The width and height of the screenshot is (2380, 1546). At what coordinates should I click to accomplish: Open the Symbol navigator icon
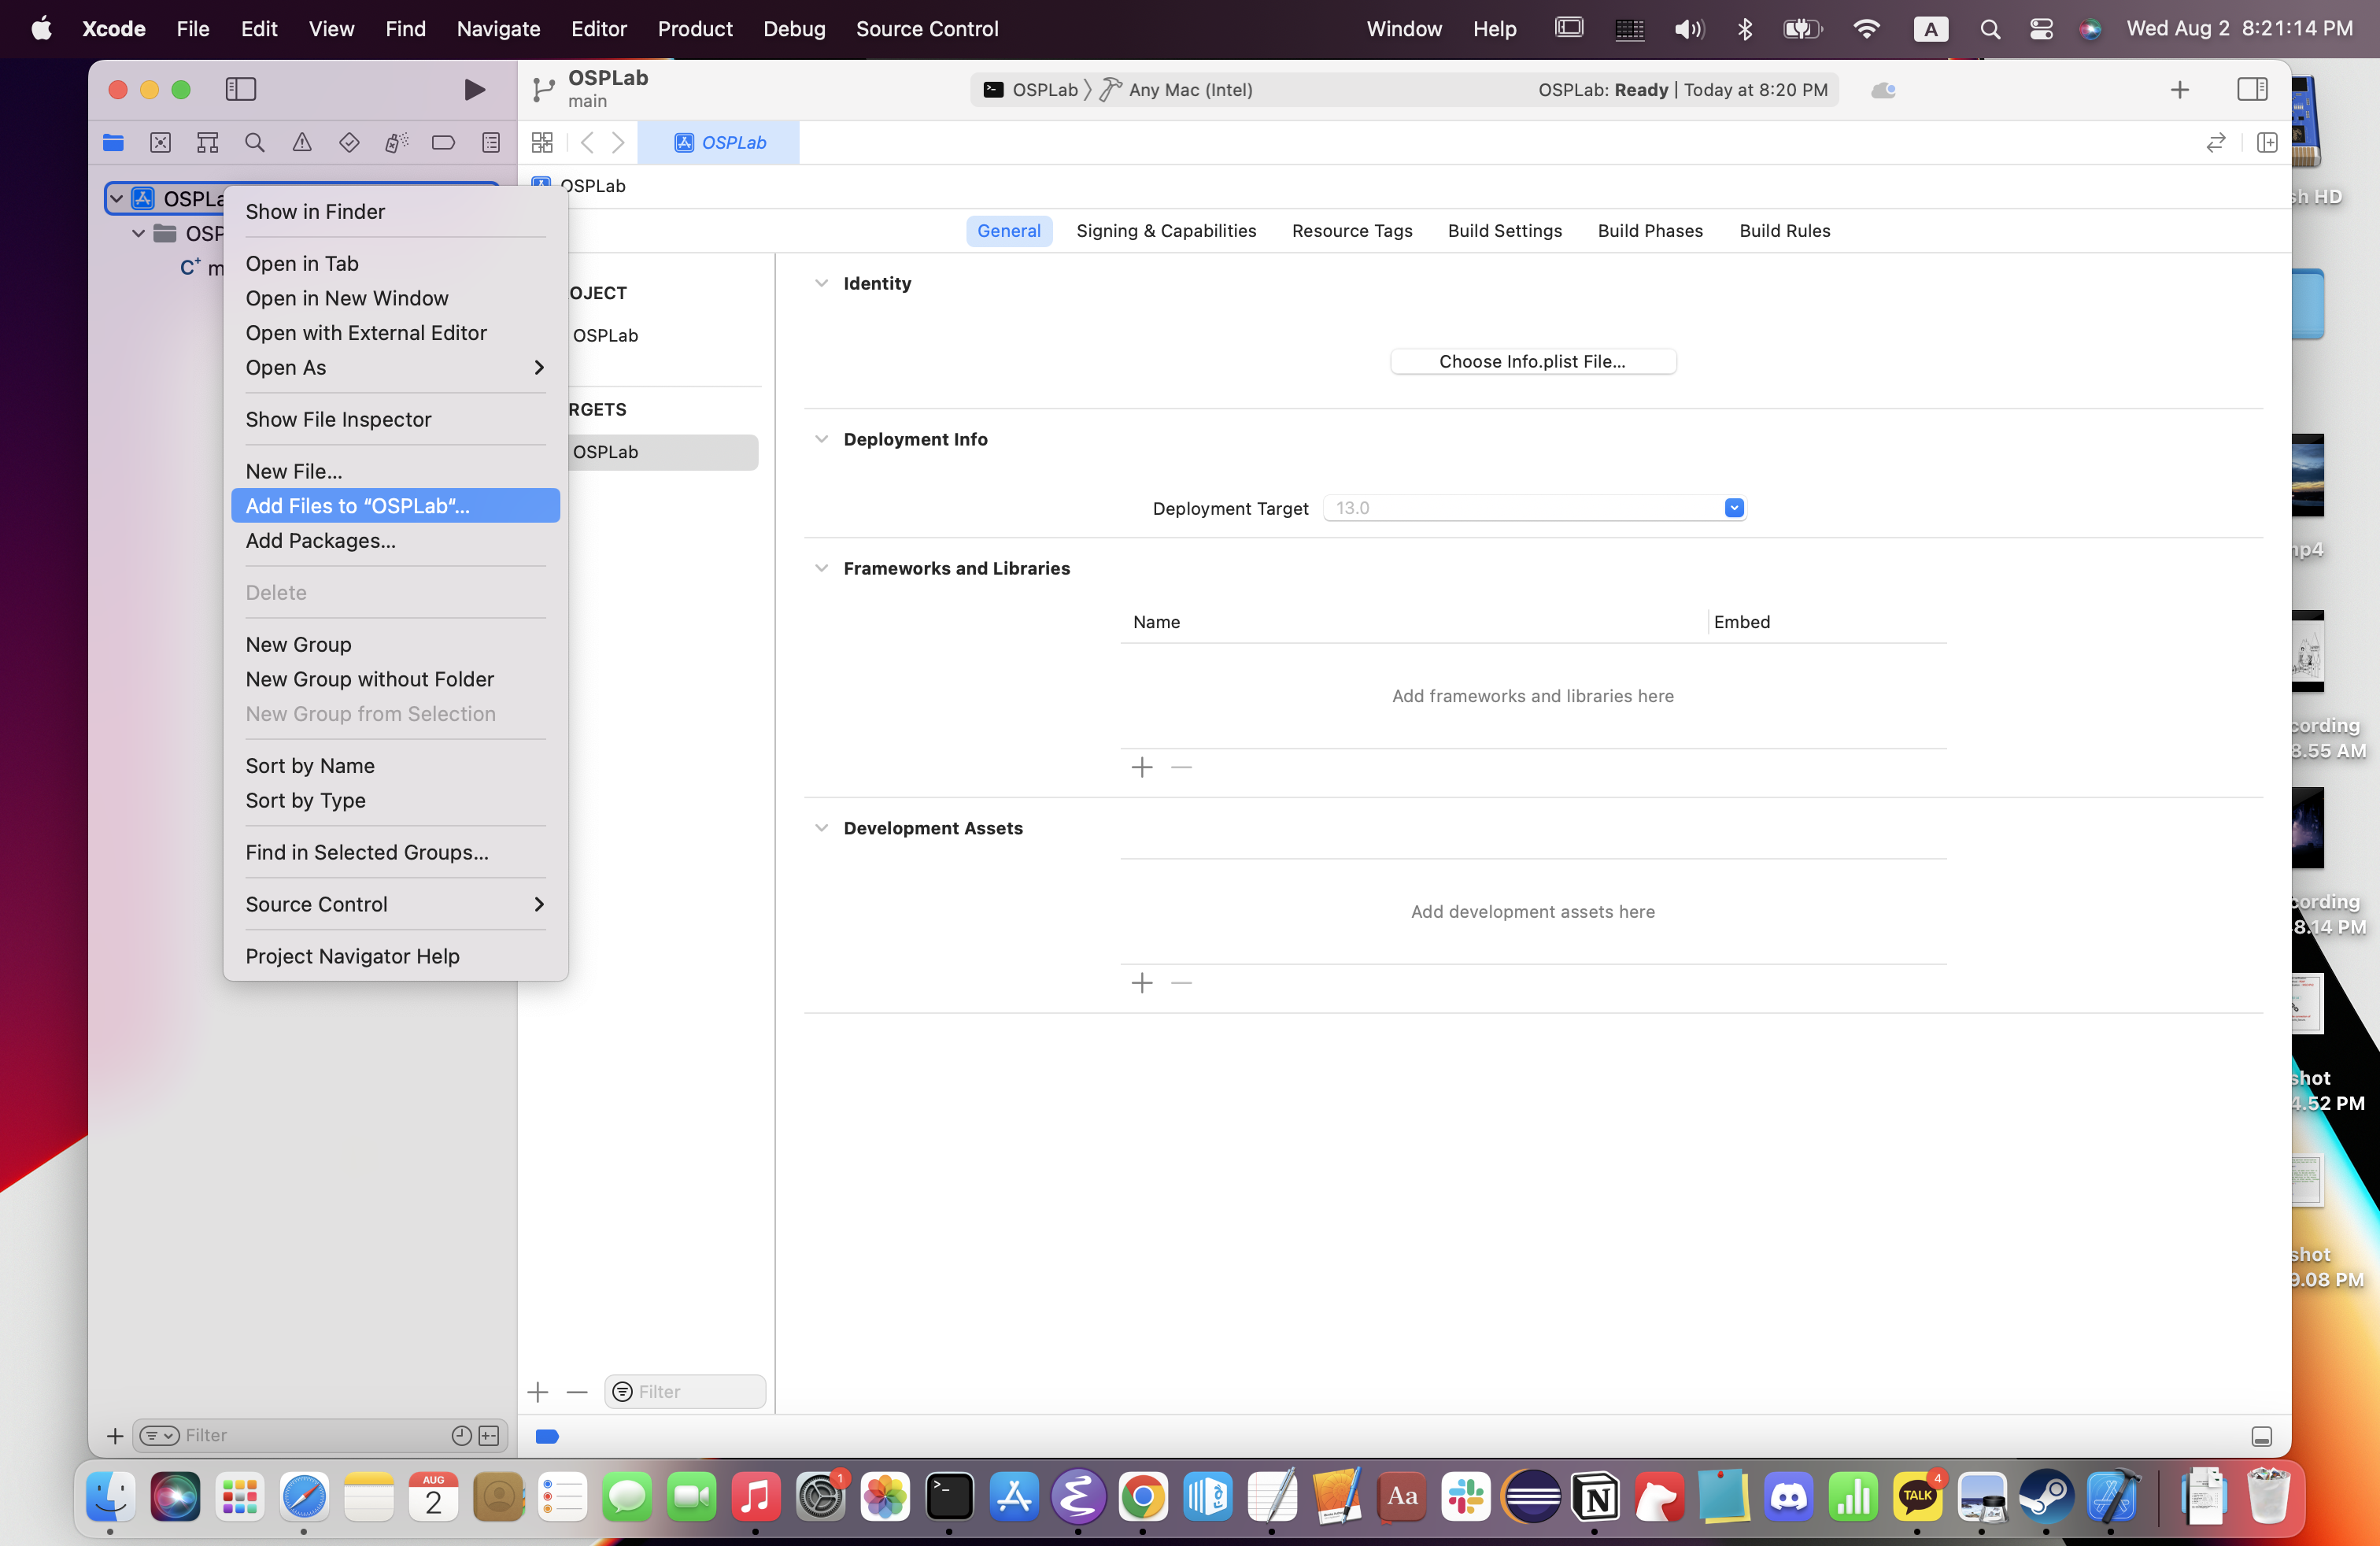(x=207, y=143)
